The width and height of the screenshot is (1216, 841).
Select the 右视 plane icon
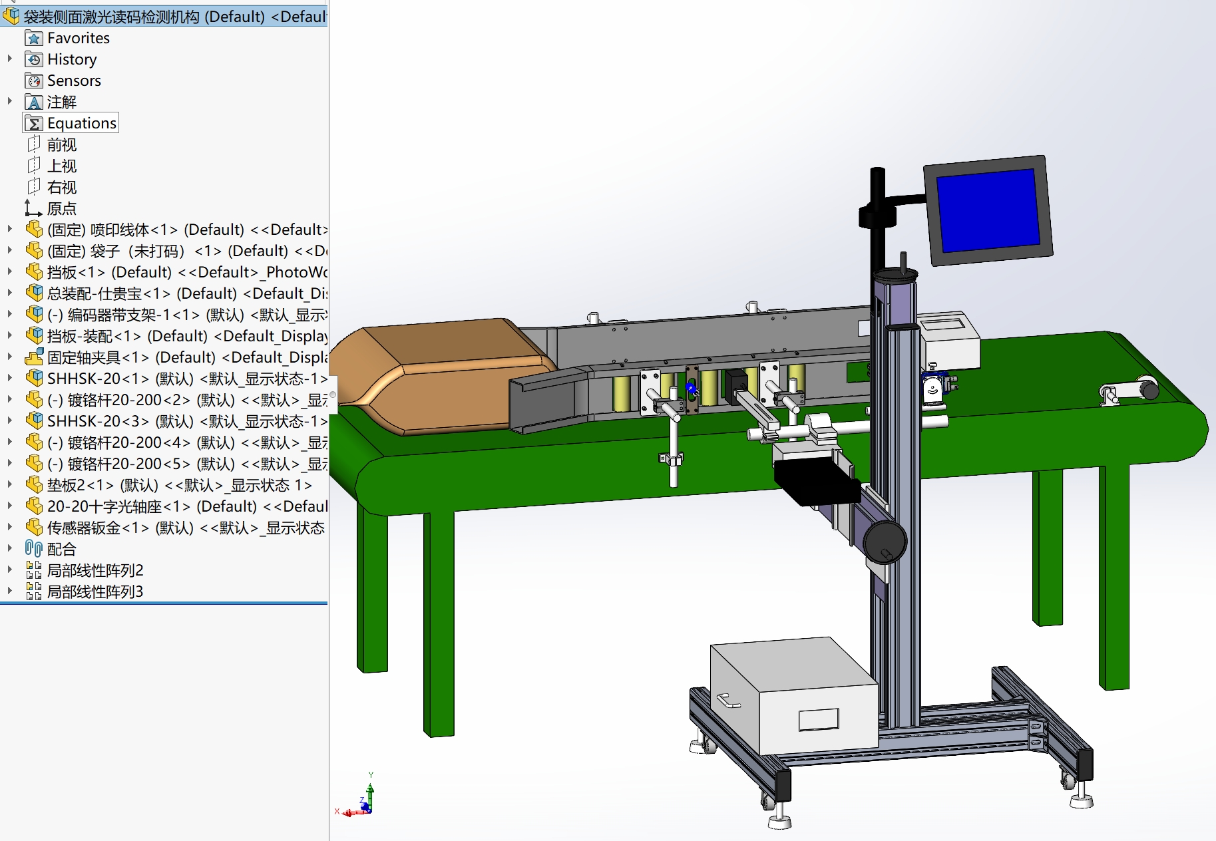click(x=34, y=187)
